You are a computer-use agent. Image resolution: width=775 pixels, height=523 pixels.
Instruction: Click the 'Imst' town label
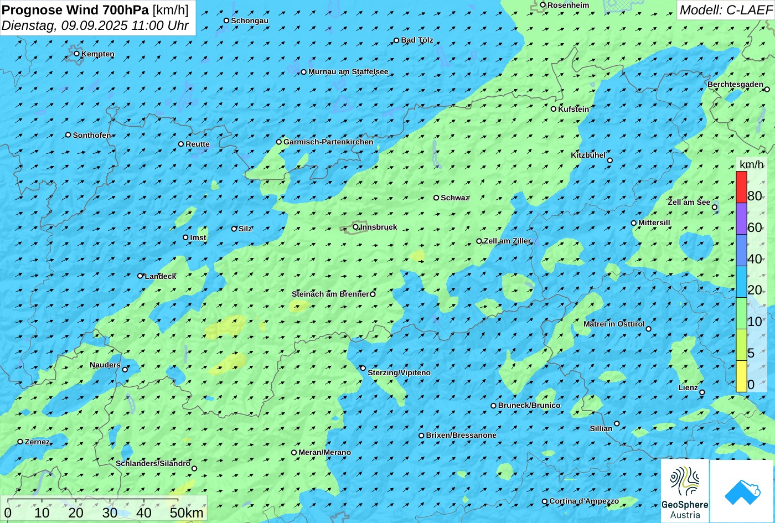pos(198,237)
